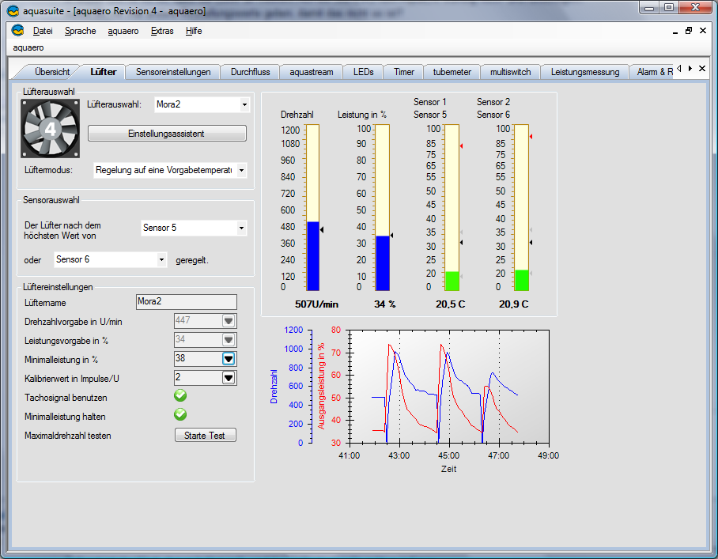Open the Lüftermodus dropdown
Screen dimensions: 718x559
241,171
